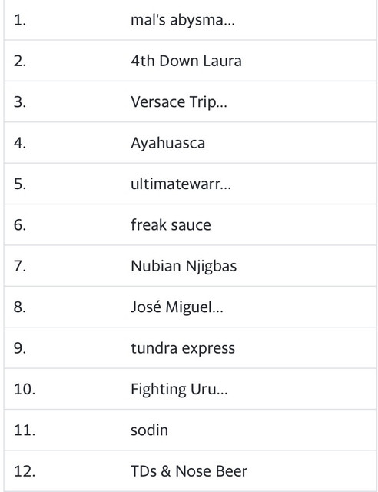Click rank number 8 cell

tap(19, 307)
